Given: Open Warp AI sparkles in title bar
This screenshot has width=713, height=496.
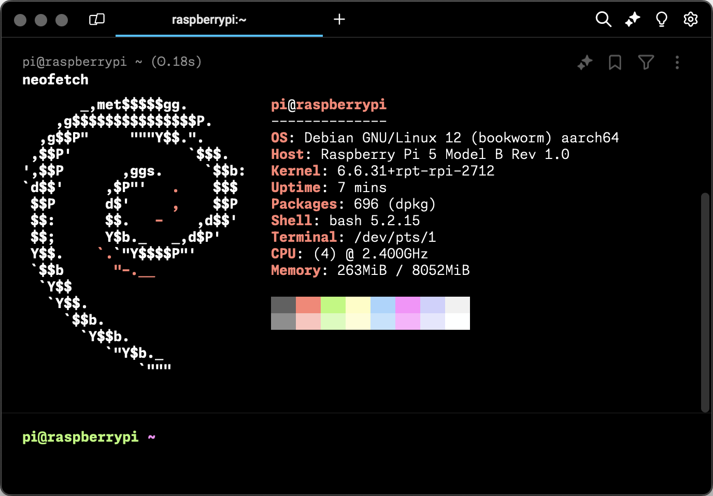Looking at the screenshot, I should tap(633, 20).
